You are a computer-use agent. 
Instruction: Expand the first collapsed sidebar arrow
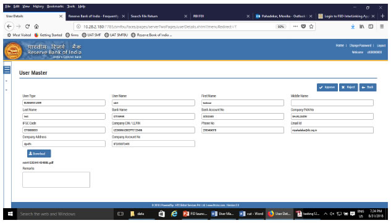click(x=6, y=81)
